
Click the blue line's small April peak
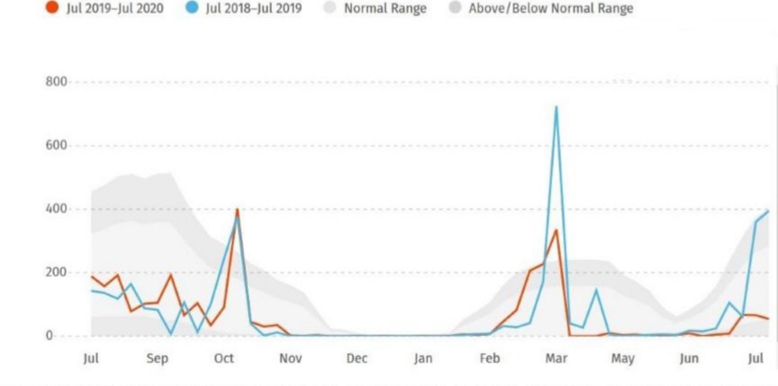[595, 290]
